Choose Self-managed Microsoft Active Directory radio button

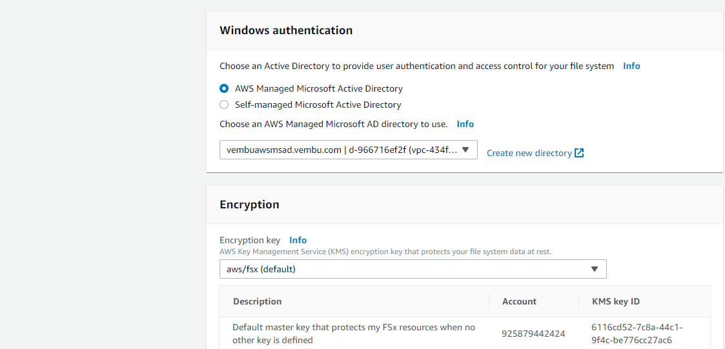(x=224, y=105)
